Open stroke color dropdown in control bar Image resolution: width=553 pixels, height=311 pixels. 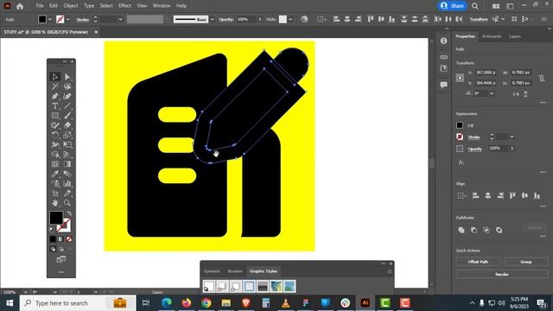click(x=67, y=19)
